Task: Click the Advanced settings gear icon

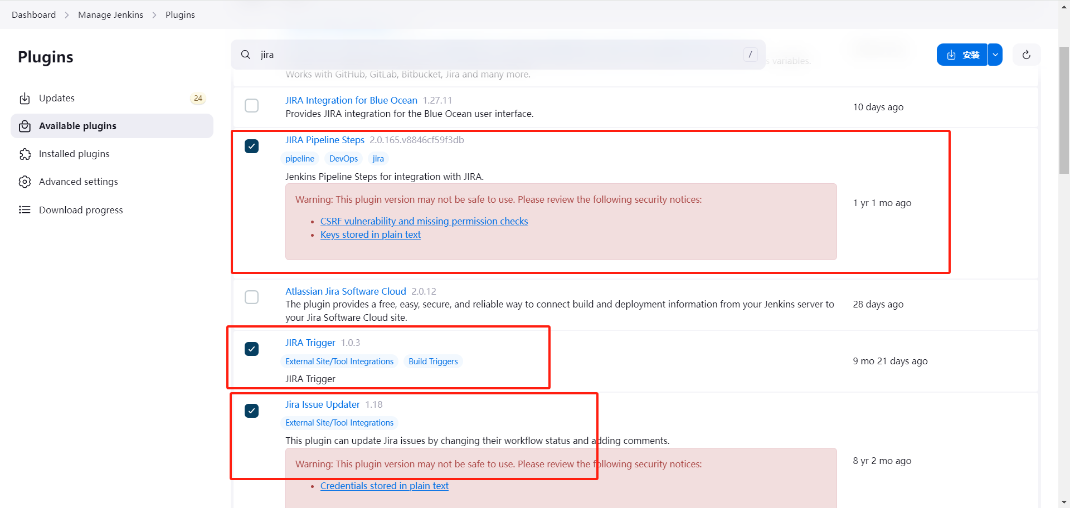Action: (25, 182)
